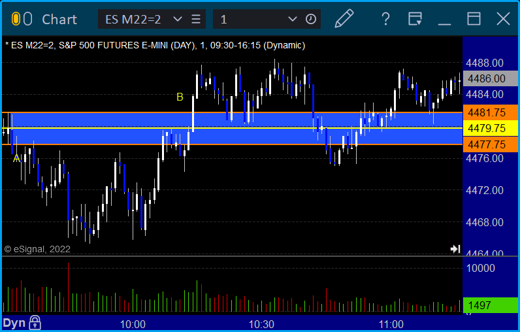Viewport: 520px width, 332px height.
Task: Close the chart window
Action: (x=503, y=19)
